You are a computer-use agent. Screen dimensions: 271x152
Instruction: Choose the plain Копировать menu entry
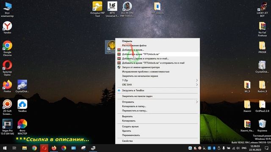(158, 121)
